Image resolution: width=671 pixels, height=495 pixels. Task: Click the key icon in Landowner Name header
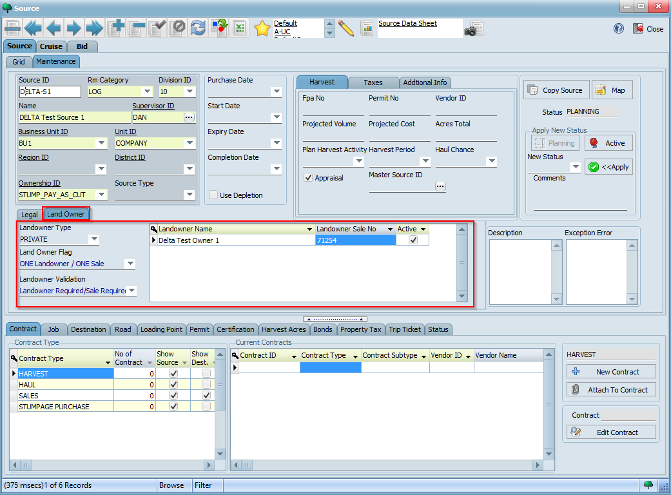(154, 229)
